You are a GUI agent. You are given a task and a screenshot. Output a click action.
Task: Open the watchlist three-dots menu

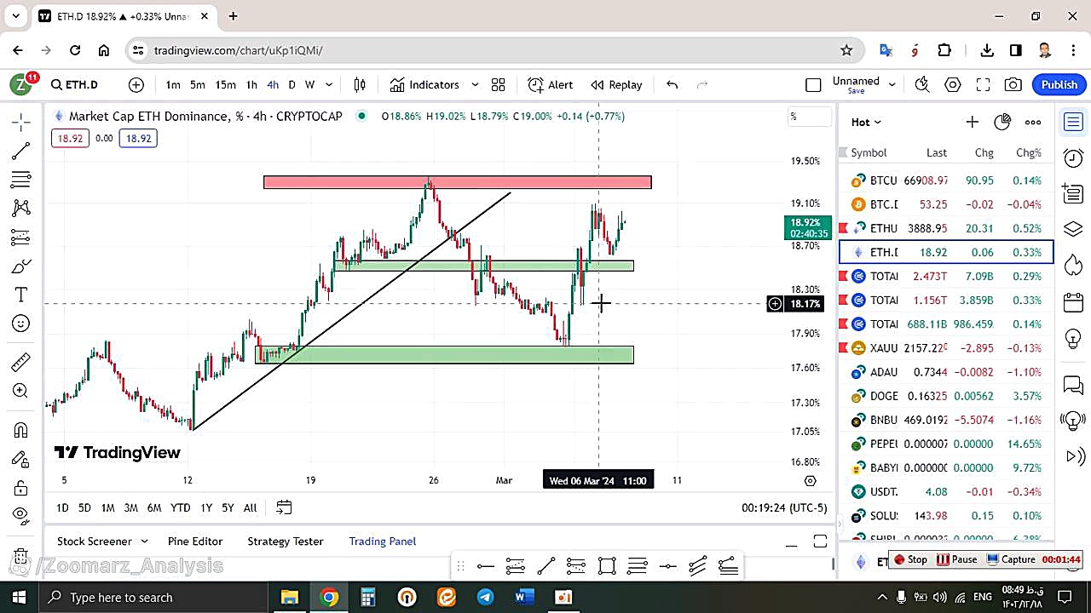(x=1033, y=122)
